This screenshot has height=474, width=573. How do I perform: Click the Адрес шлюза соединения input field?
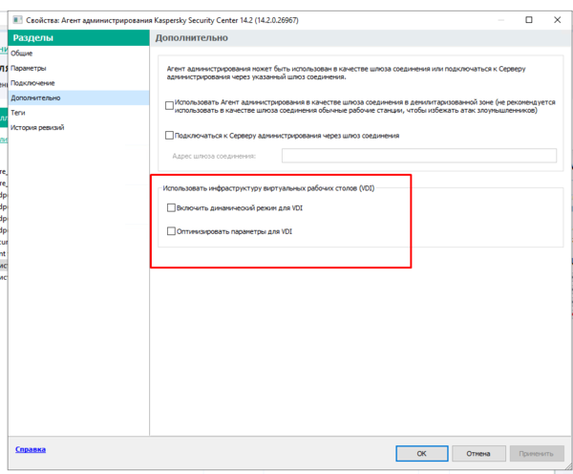coord(419,156)
